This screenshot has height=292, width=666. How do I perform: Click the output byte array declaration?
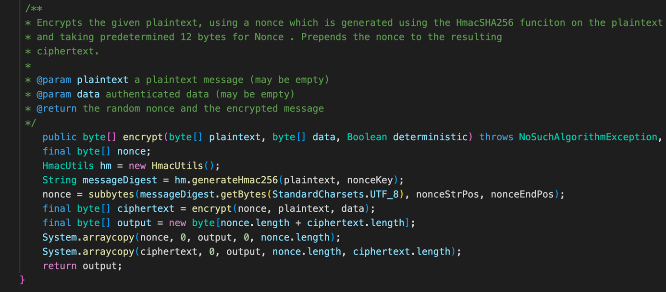pyautogui.click(x=134, y=222)
